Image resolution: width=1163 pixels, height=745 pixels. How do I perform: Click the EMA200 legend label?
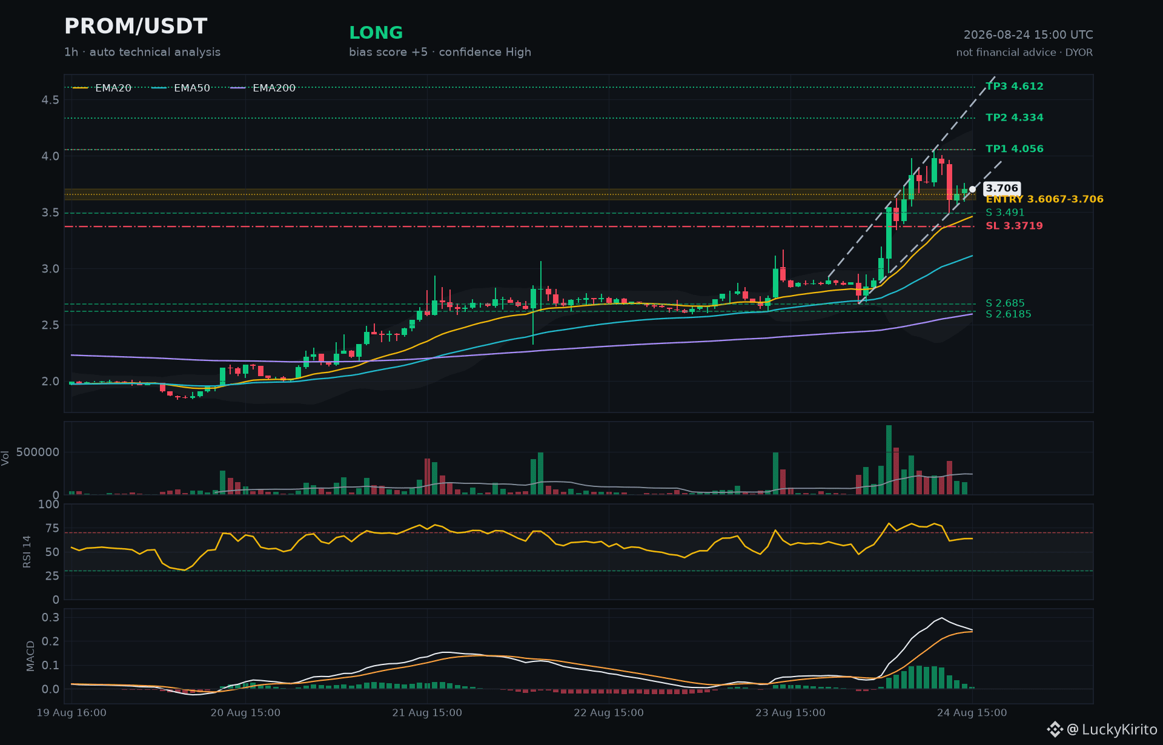coord(274,88)
